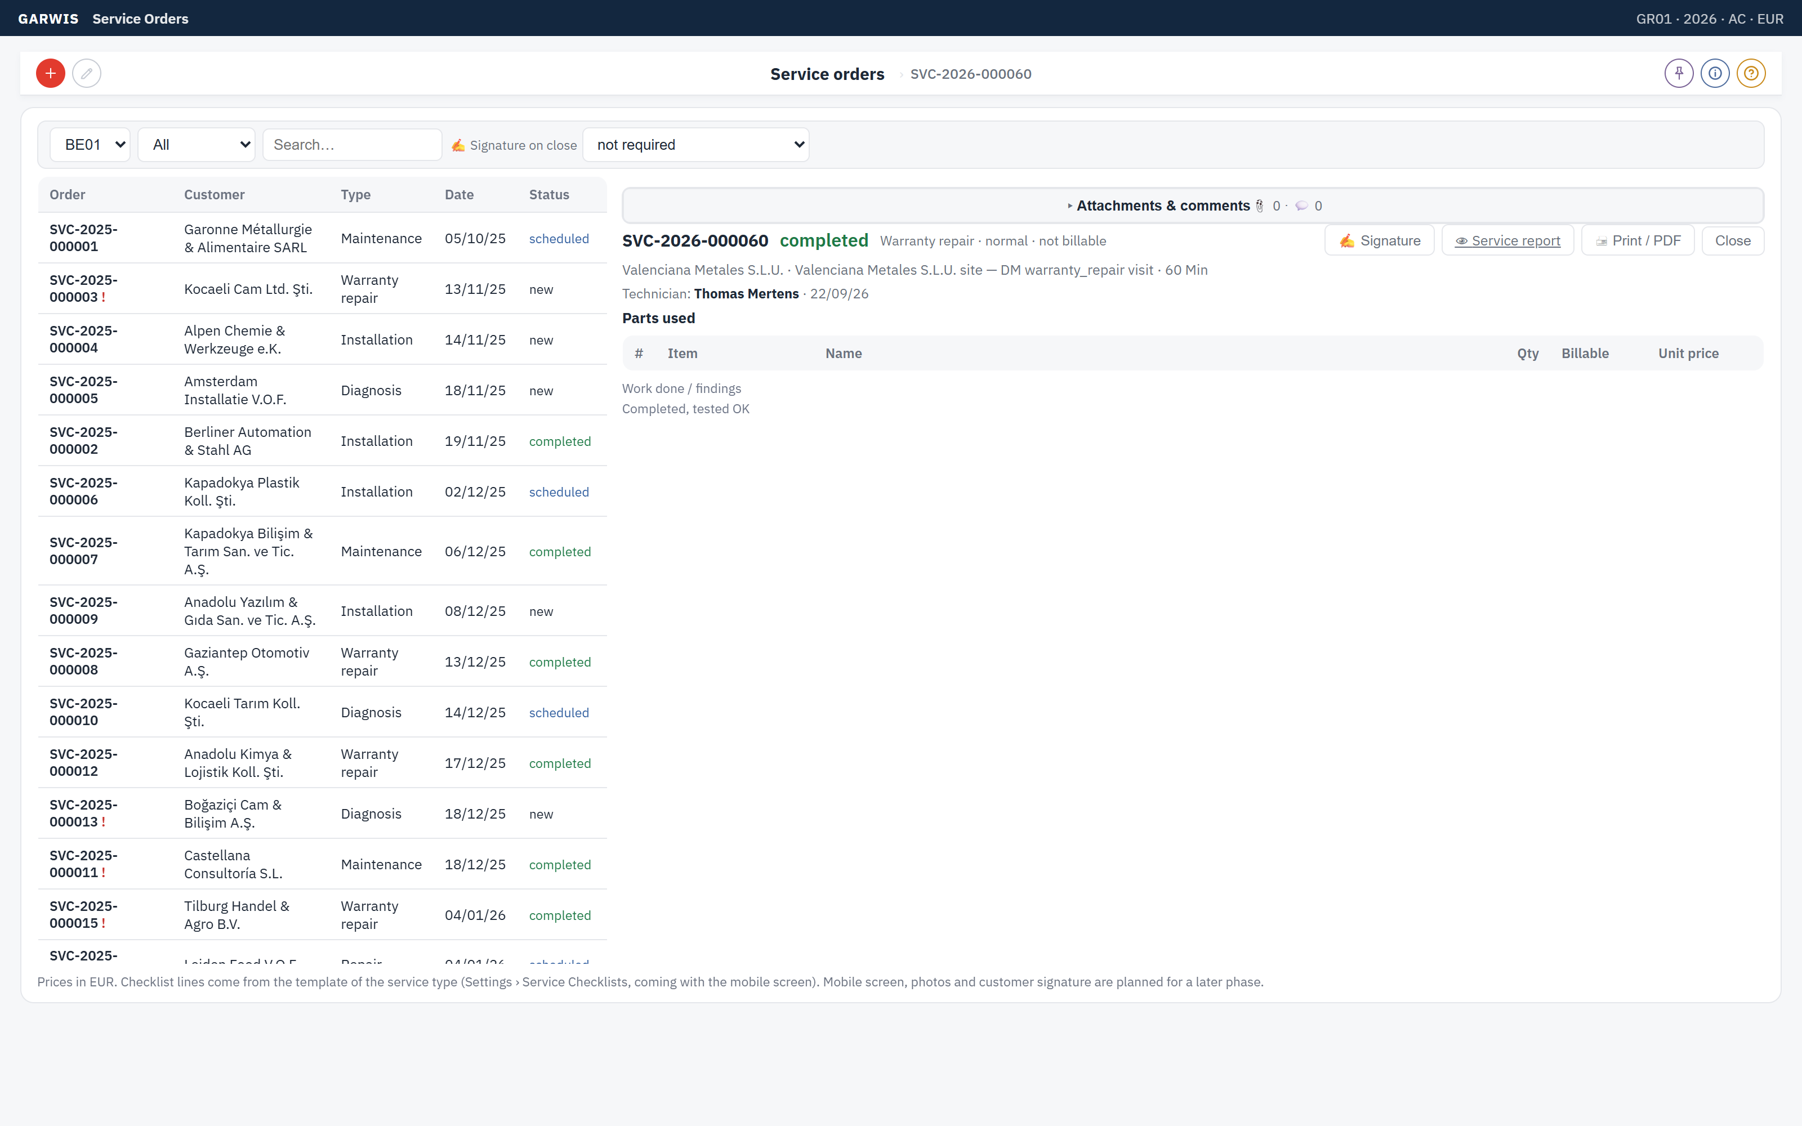Select Amsterdam Installatie V.O.F. order
Viewport: 1802px width, 1126px height.
click(x=323, y=390)
